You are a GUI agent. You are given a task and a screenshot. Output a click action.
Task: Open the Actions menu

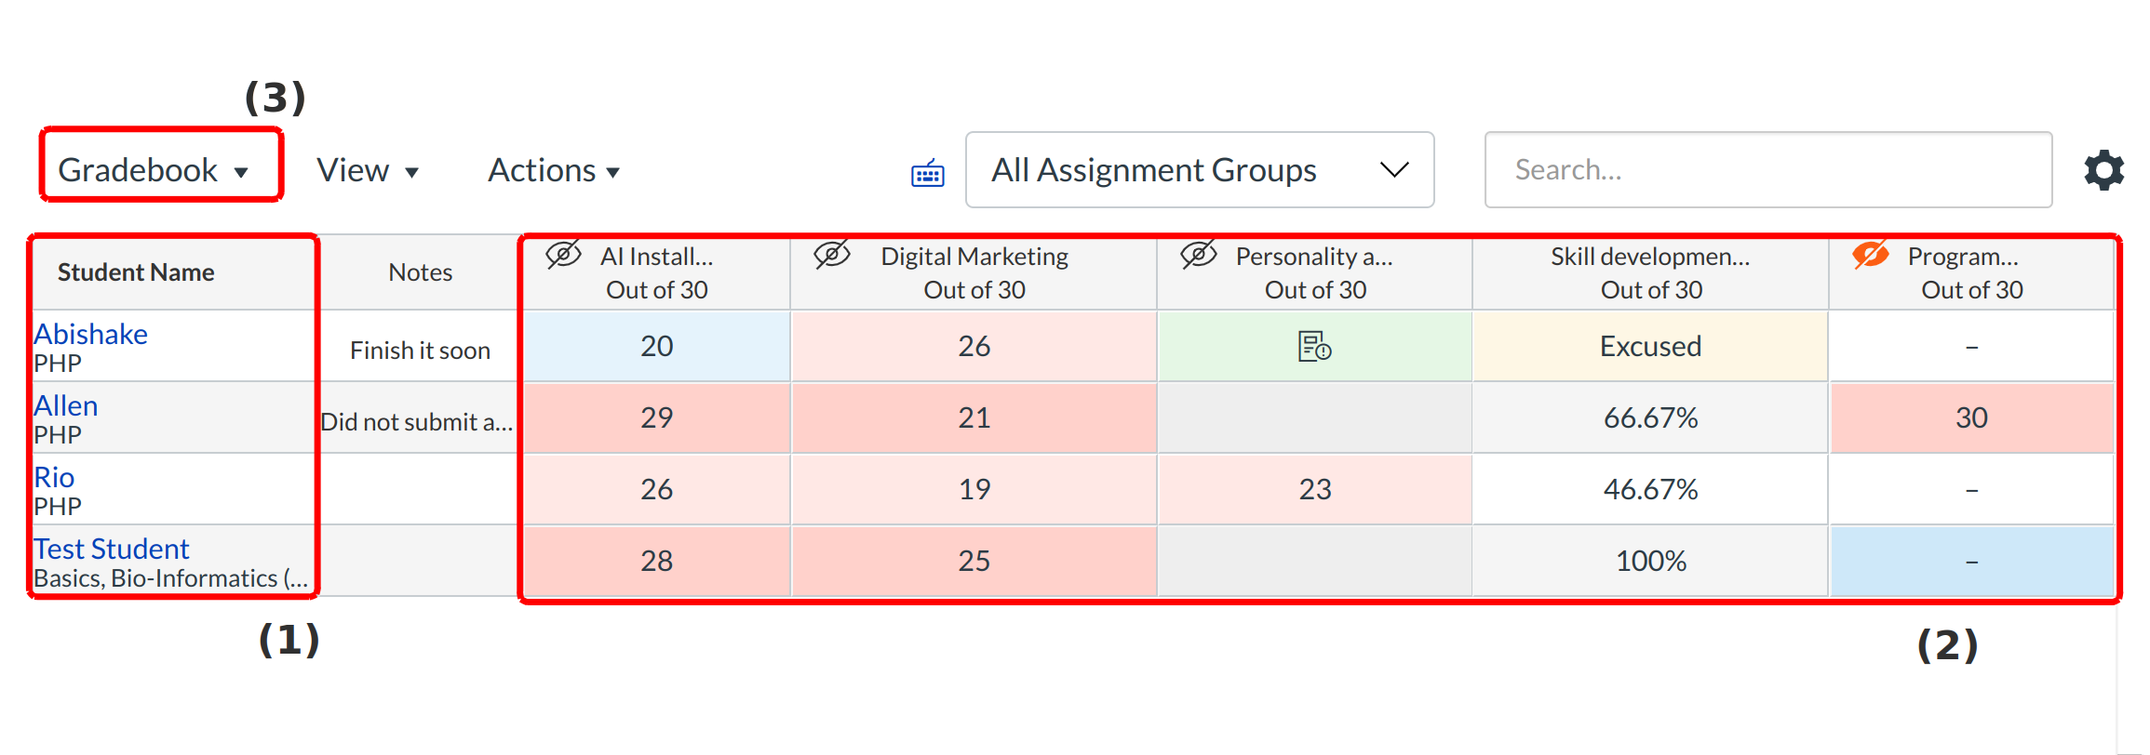point(553,170)
